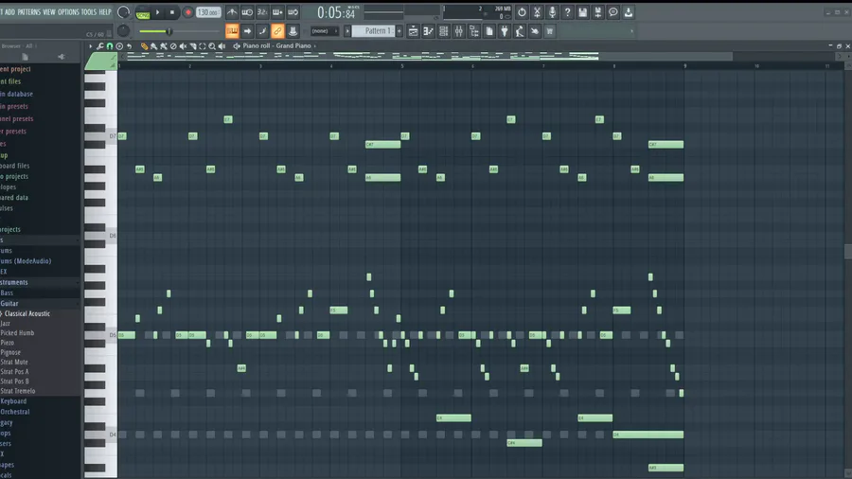Open the ADD menu
852x479 pixels.
[x=9, y=12]
